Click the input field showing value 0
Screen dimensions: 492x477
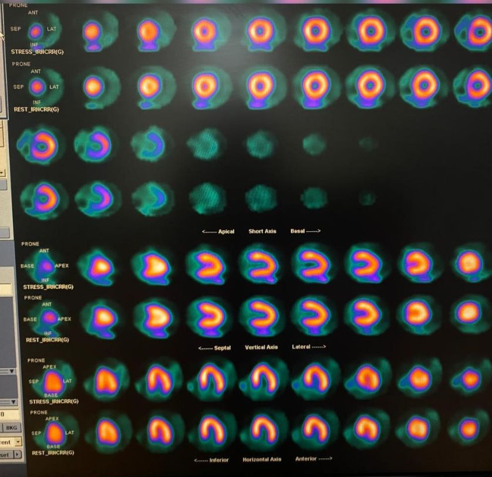point(7,414)
